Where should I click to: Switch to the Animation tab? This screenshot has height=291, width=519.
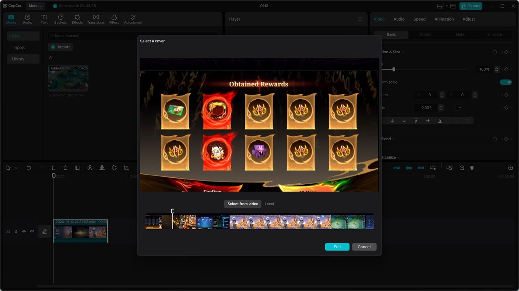444,19
